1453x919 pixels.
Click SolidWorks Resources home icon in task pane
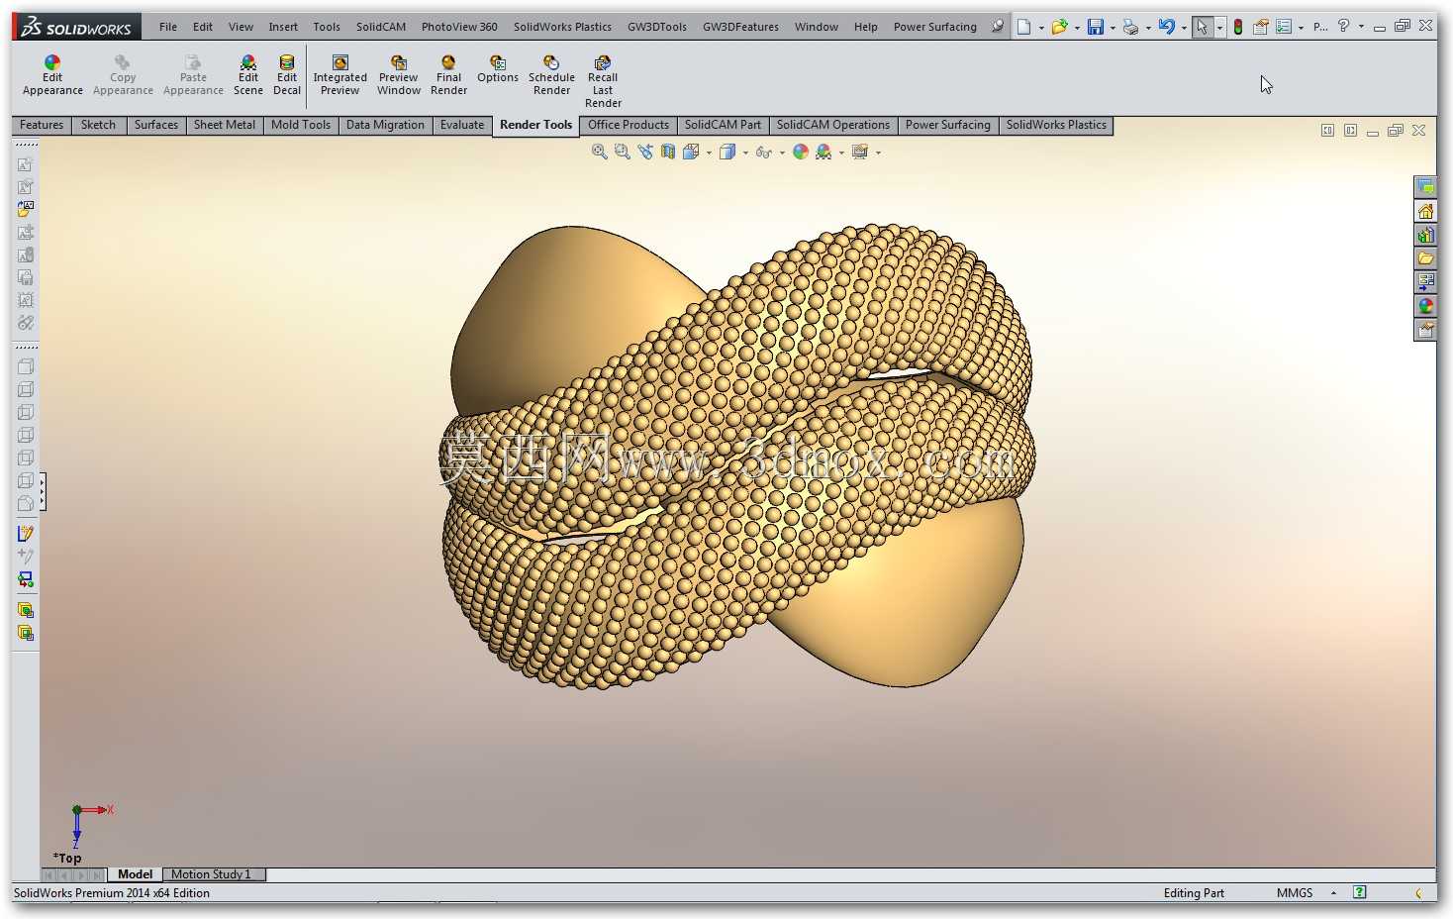(x=1425, y=211)
